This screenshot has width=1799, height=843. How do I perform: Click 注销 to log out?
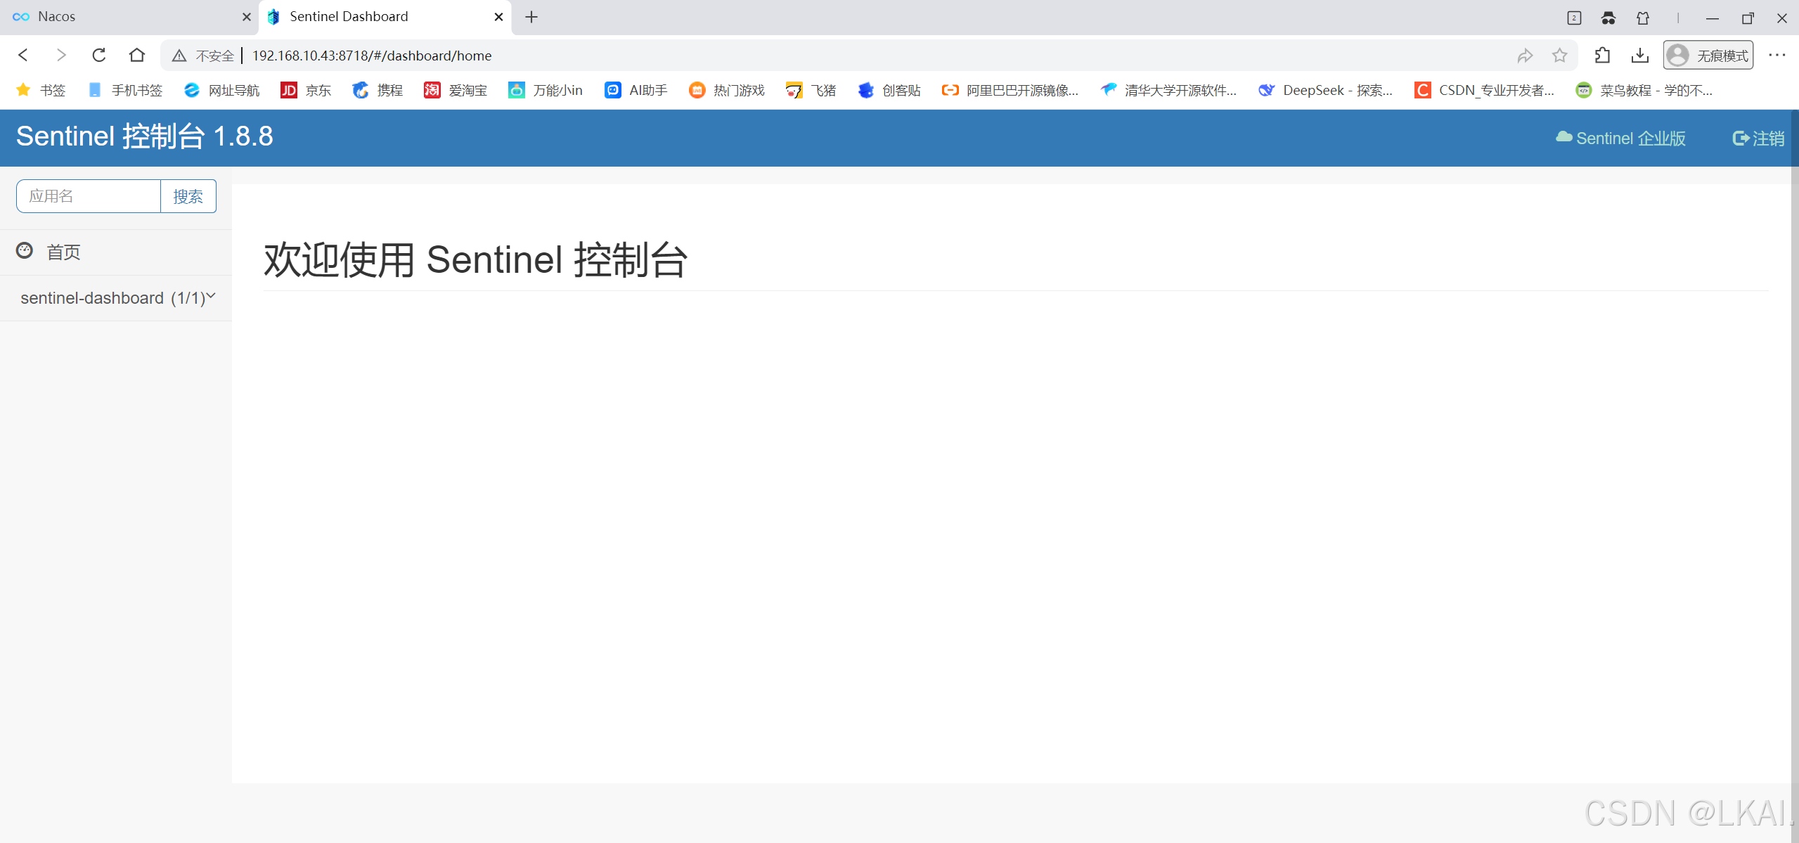pyautogui.click(x=1758, y=139)
